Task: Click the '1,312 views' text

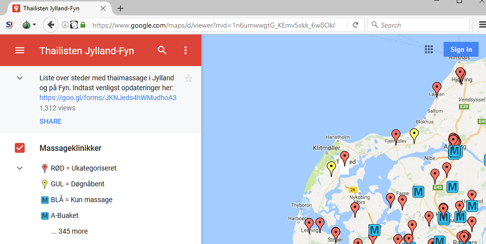Action: [x=57, y=108]
